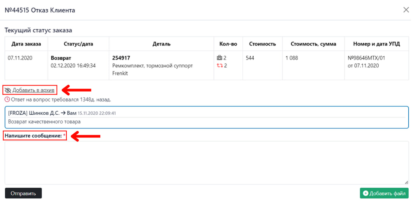417x204 pixels.
Task: Focus the message text area
Action: coord(207,163)
